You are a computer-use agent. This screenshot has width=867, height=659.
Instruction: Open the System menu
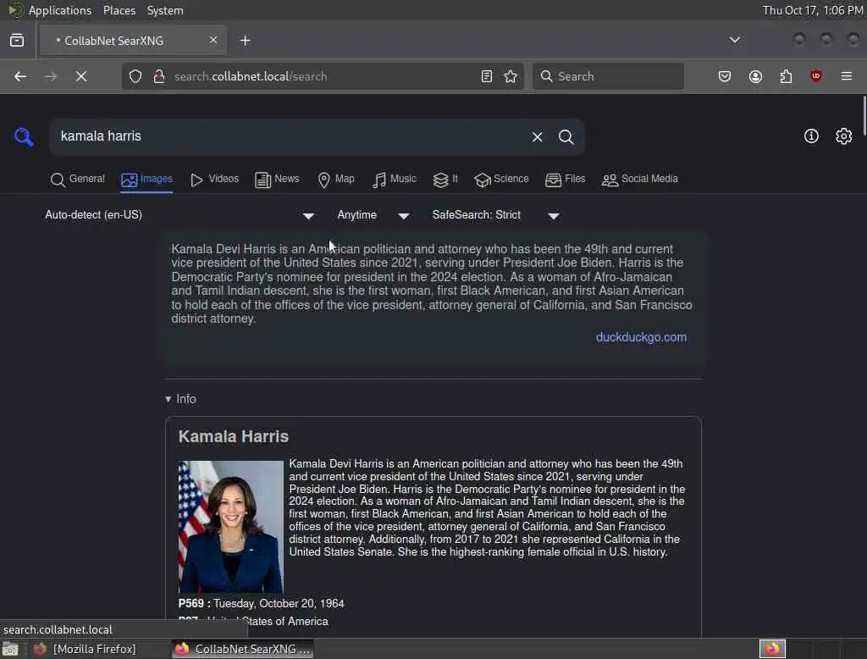coord(165,10)
